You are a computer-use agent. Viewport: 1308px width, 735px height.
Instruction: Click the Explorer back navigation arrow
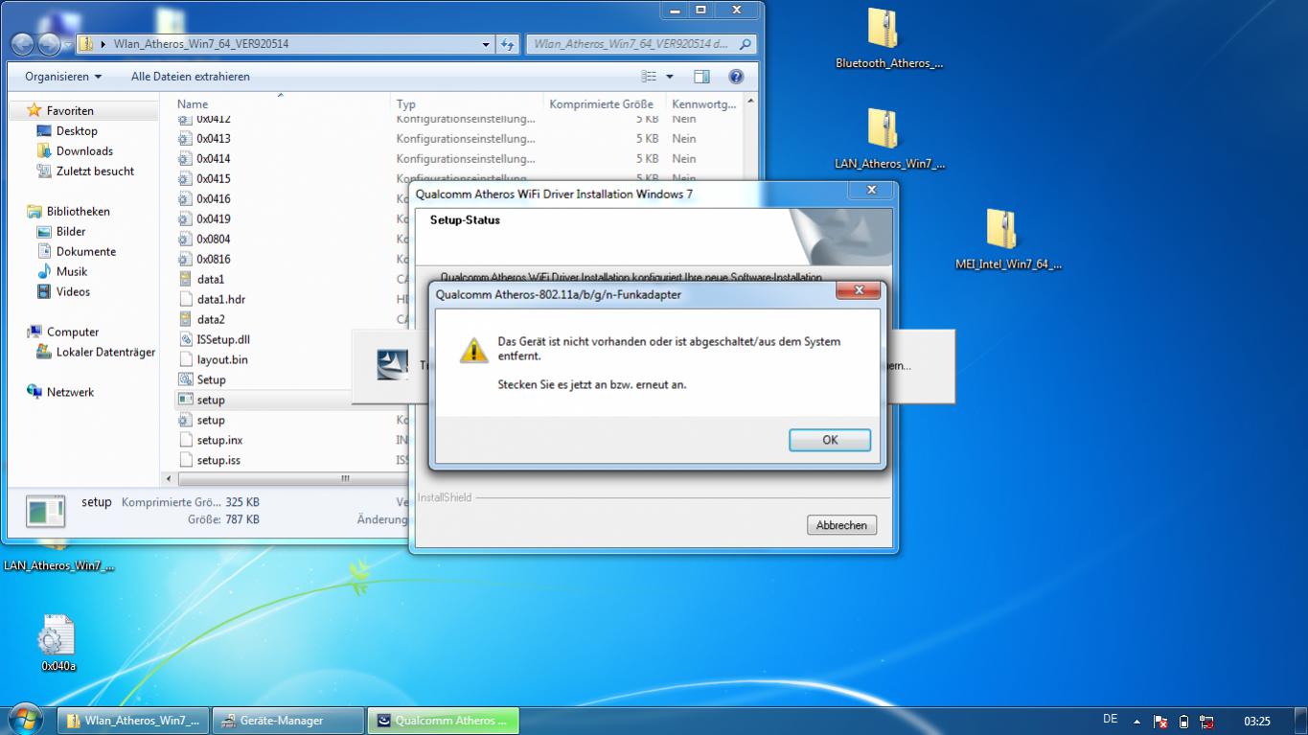point(23,44)
